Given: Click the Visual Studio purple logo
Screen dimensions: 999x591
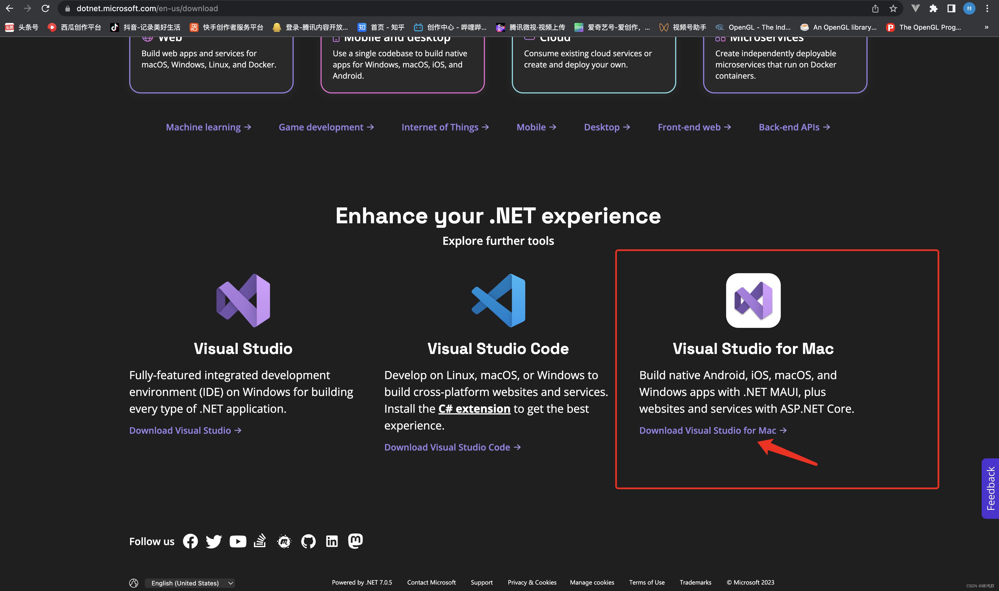Looking at the screenshot, I should (x=243, y=300).
